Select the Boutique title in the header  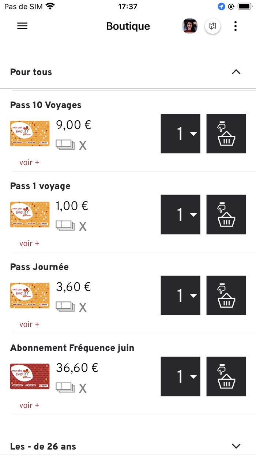(128, 26)
